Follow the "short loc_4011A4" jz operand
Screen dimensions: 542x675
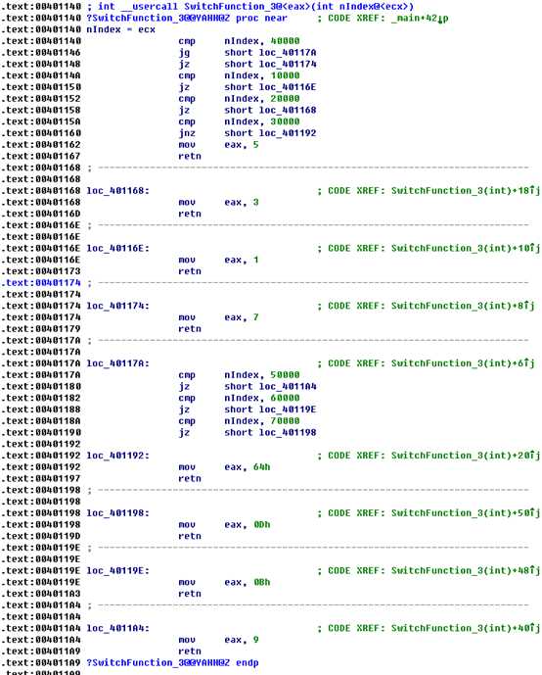(x=270, y=387)
